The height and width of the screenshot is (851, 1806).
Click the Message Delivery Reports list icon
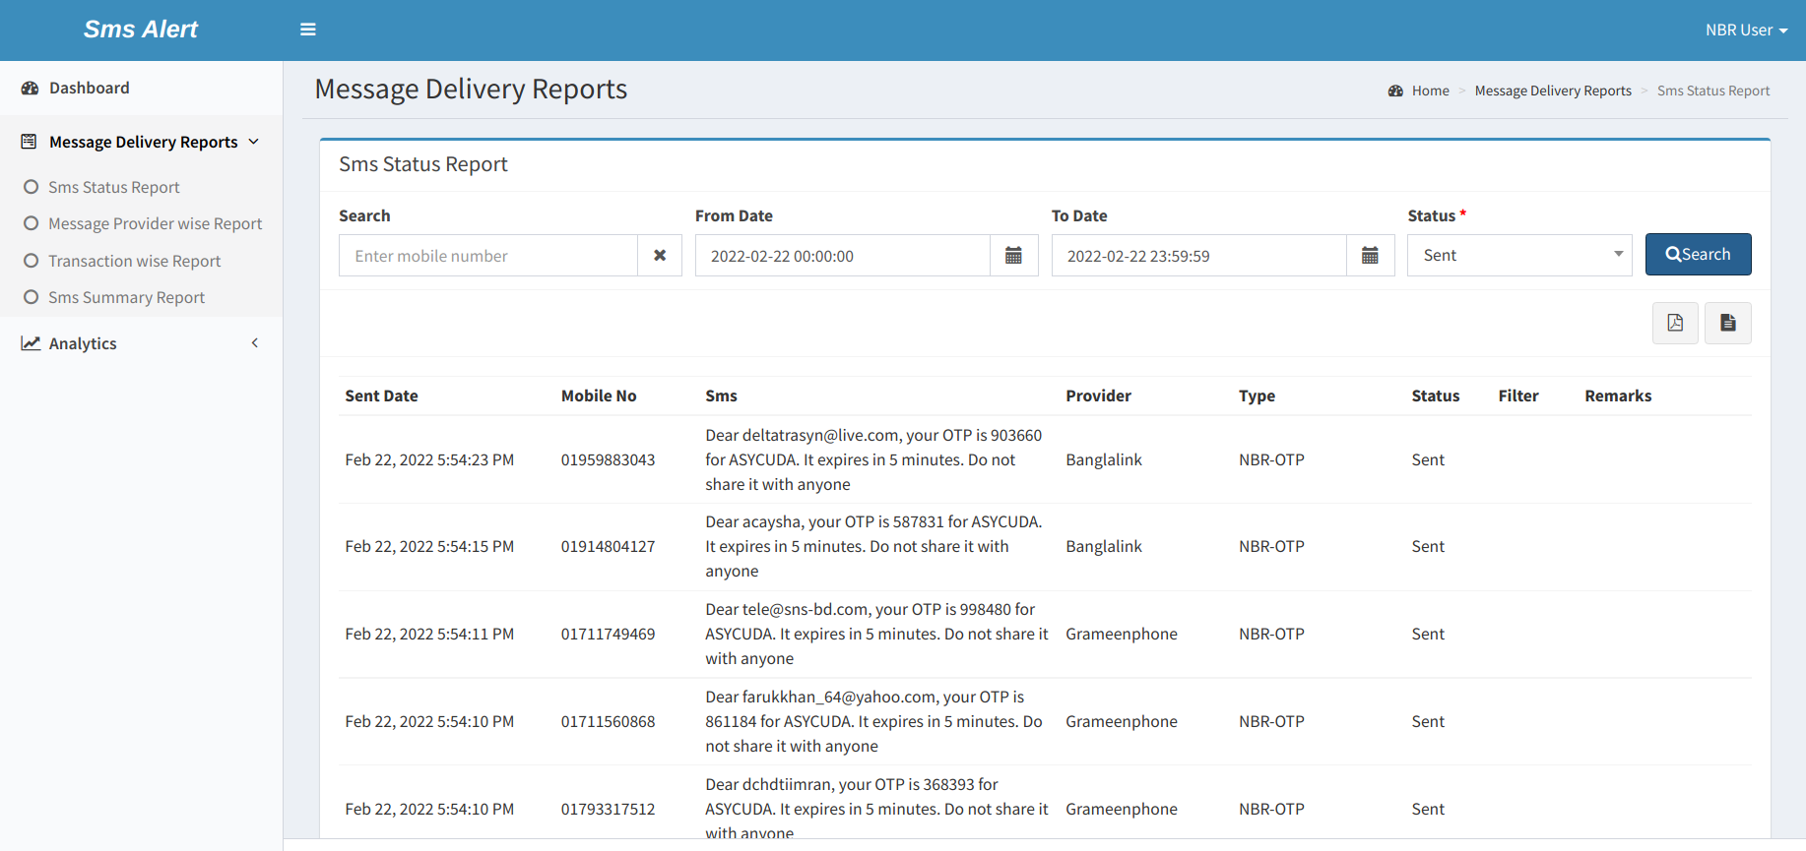pyautogui.click(x=29, y=142)
